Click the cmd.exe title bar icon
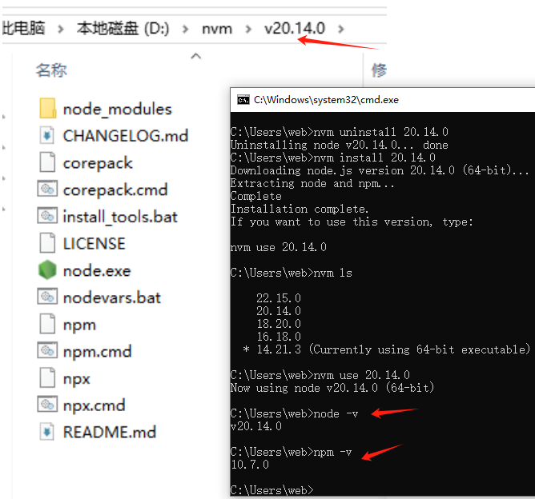The width and height of the screenshot is (535, 499). coord(243,100)
